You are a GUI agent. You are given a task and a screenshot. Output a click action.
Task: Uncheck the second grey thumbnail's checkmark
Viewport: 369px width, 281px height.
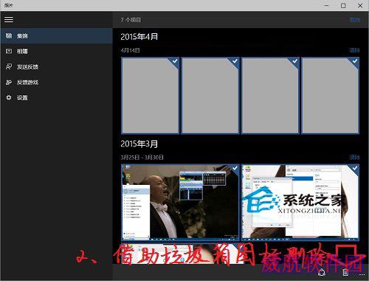coord(235,61)
